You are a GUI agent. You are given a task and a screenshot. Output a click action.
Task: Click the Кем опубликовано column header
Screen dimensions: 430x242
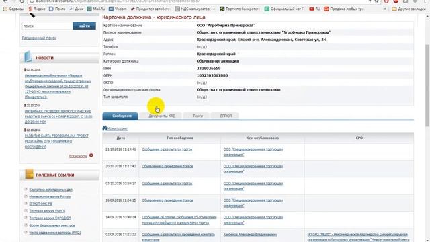click(x=263, y=138)
